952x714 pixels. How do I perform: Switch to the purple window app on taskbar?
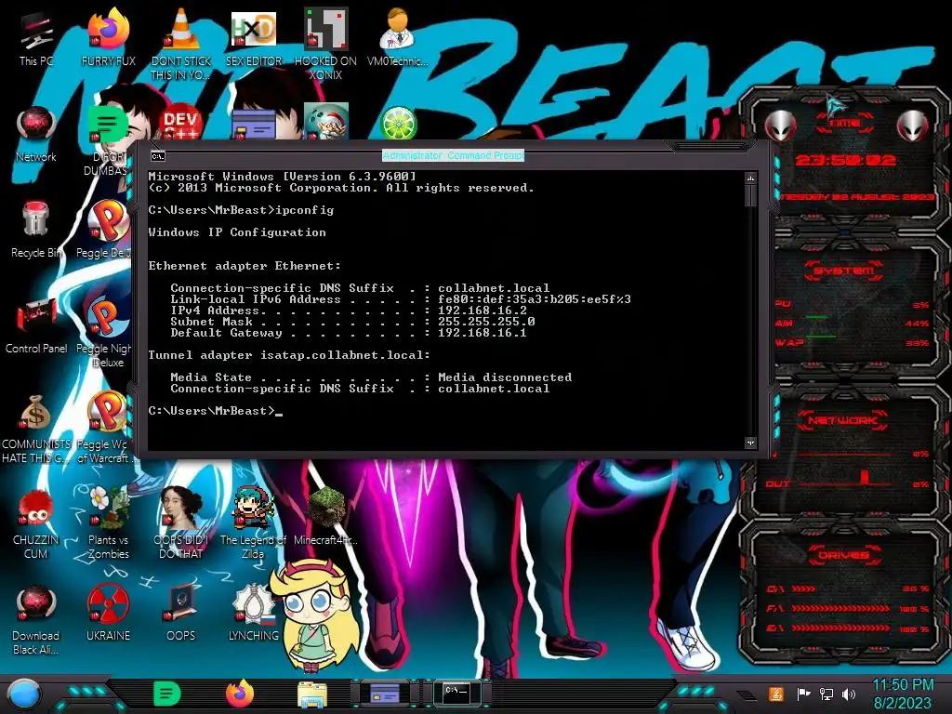coord(384,694)
